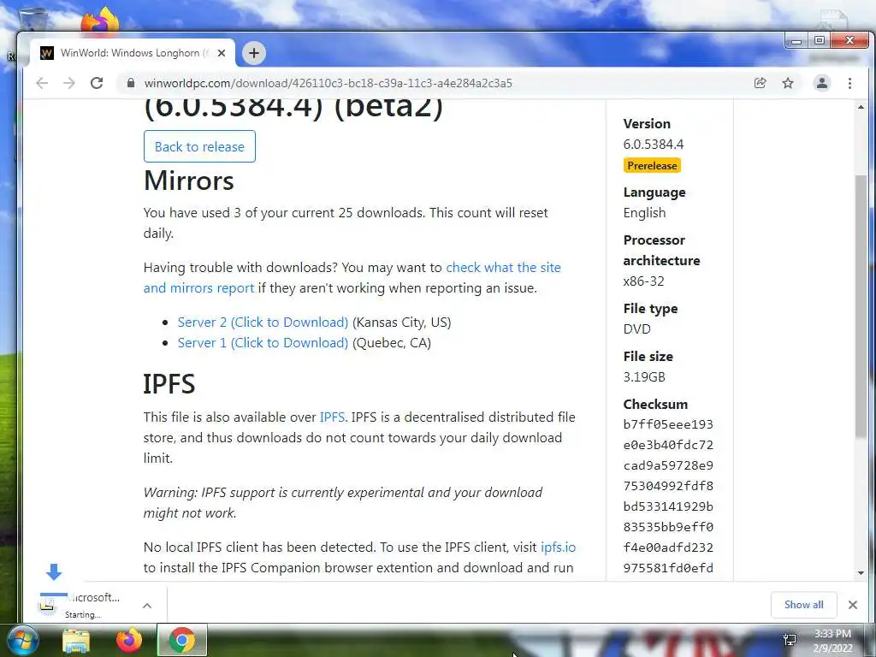This screenshot has width=876, height=657.
Task: Click the padlock site info icon
Action: pyautogui.click(x=131, y=83)
